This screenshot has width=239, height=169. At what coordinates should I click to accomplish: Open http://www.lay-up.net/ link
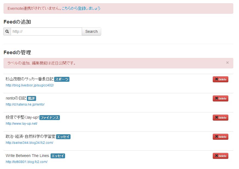(x=22, y=124)
